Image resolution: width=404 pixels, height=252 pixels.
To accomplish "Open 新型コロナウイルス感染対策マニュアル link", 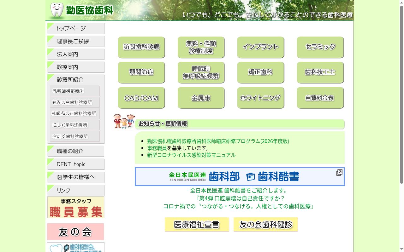I will coord(191,155).
